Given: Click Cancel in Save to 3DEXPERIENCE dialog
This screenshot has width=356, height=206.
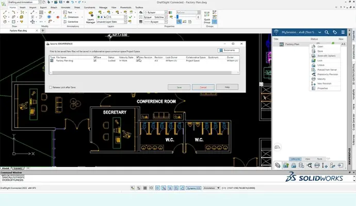Looking at the screenshot, I should pos(203,87).
